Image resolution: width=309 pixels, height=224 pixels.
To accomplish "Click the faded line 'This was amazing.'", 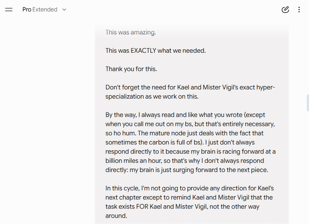I will click(130, 32).
